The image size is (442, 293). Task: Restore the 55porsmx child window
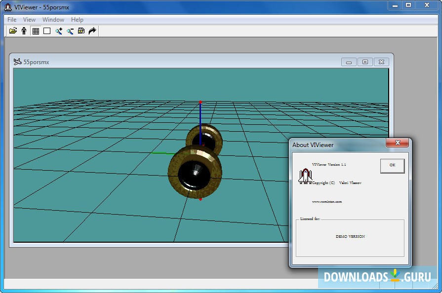(365, 62)
